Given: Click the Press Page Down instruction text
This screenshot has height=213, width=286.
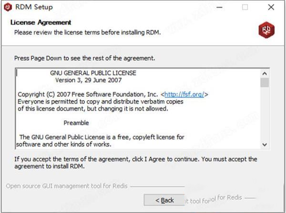Looking at the screenshot, I should click(84, 58).
